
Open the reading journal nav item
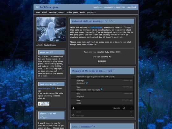[x=57, y=12]
